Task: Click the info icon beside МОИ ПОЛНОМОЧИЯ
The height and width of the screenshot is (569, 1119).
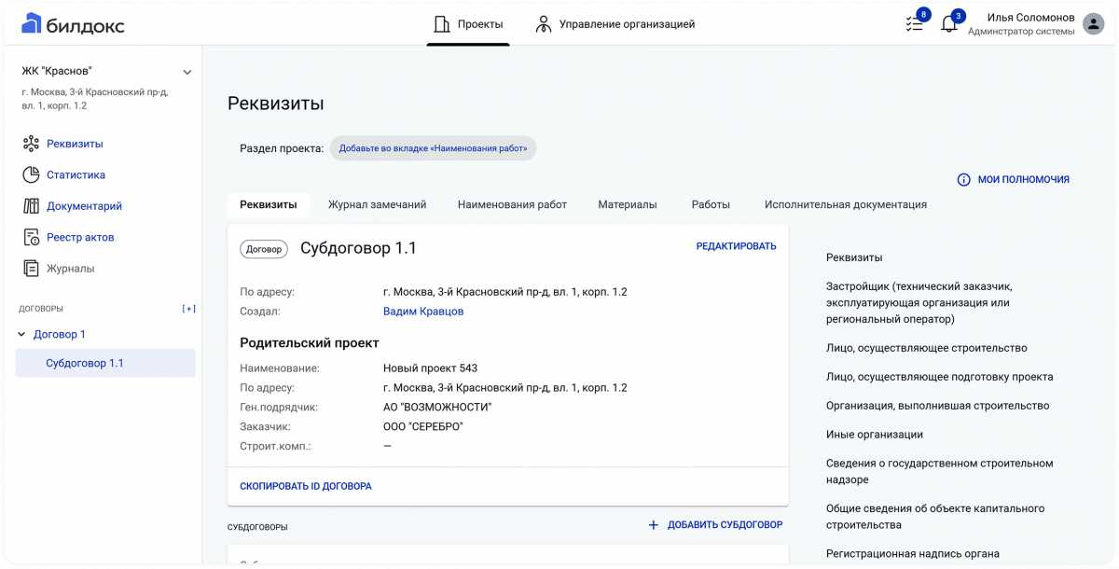Action: click(964, 177)
